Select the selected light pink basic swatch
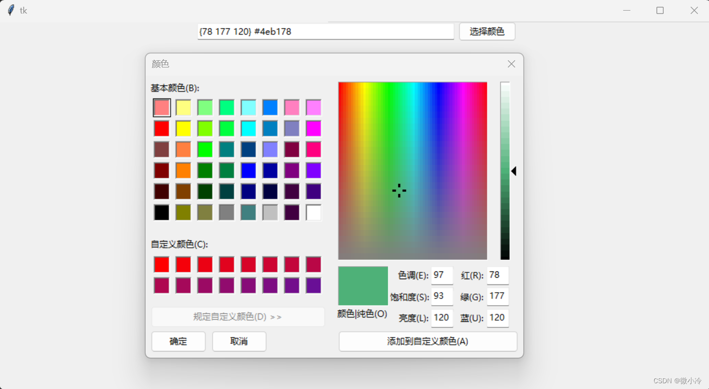This screenshot has height=389, width=709. 162,107
